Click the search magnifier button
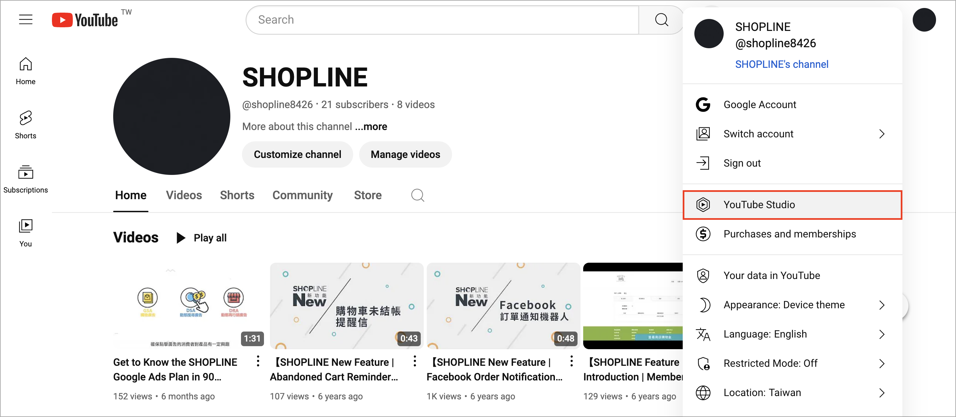Screen dimensions: 956x417 (661, 20)
